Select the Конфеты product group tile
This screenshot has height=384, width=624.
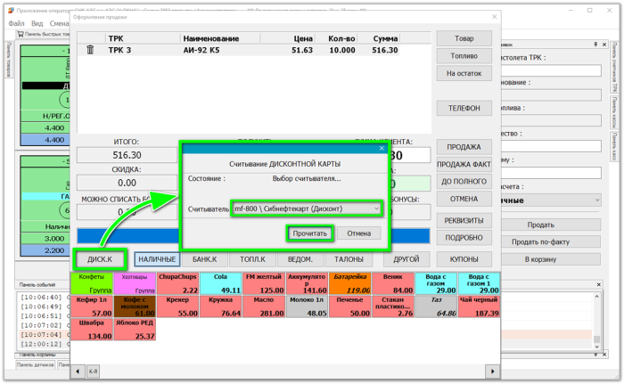[x=92, y=283]
